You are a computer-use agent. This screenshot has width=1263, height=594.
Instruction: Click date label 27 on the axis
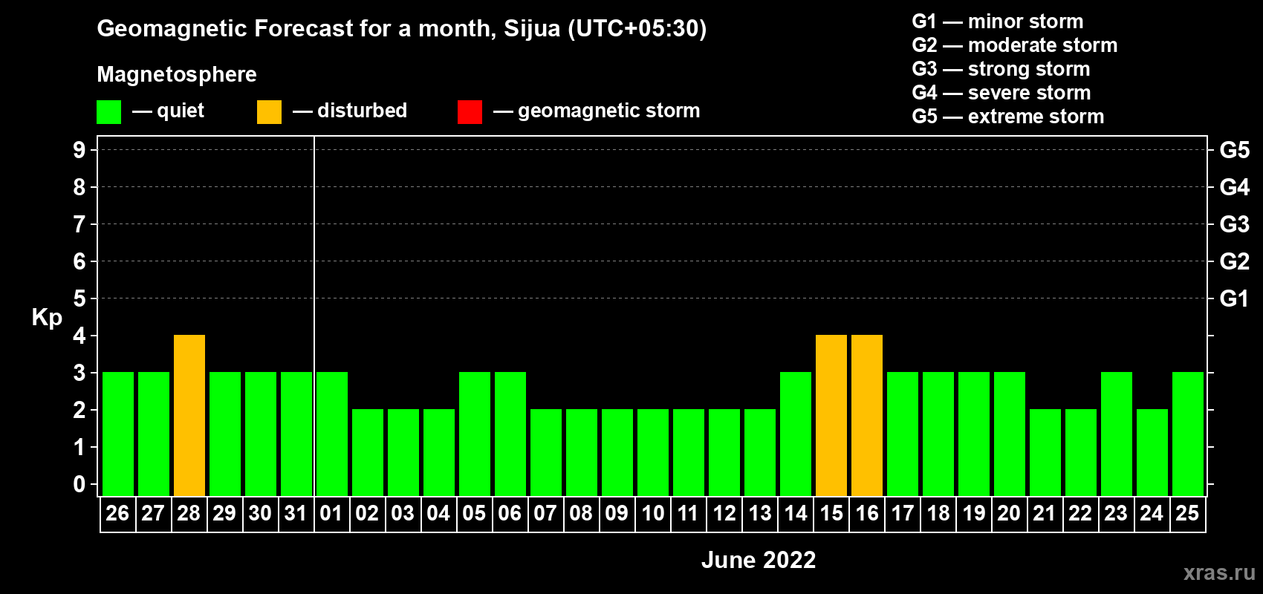pyautogui.click(x=153, y=513)
